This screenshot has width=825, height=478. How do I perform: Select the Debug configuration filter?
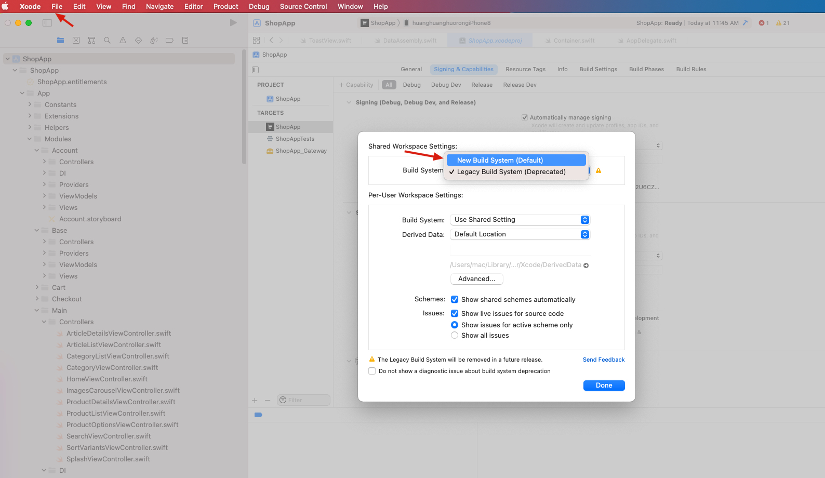pyautogui.click(x=412, y=85)
